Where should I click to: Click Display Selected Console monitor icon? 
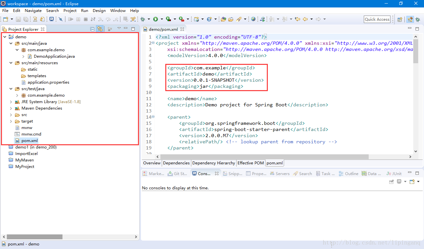pyautogui.click(x=399, y=182)
